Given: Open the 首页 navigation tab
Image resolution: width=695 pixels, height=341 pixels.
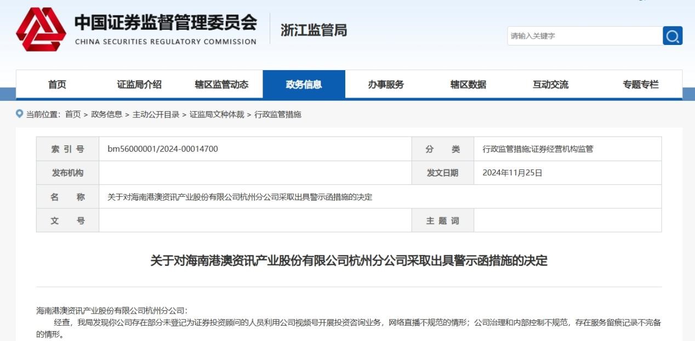Looking at the screenshot, I should coord(57,84).
